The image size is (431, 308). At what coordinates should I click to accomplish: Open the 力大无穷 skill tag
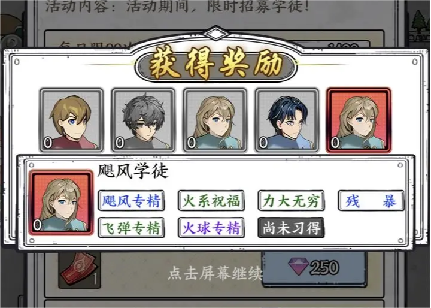tap(291, 200)
